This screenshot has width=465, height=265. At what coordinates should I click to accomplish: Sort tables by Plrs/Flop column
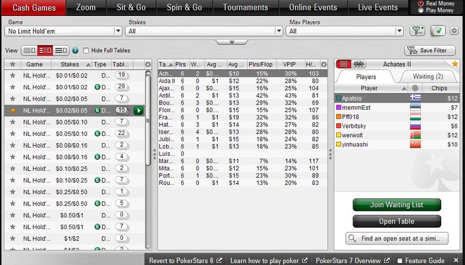(260, 64)
